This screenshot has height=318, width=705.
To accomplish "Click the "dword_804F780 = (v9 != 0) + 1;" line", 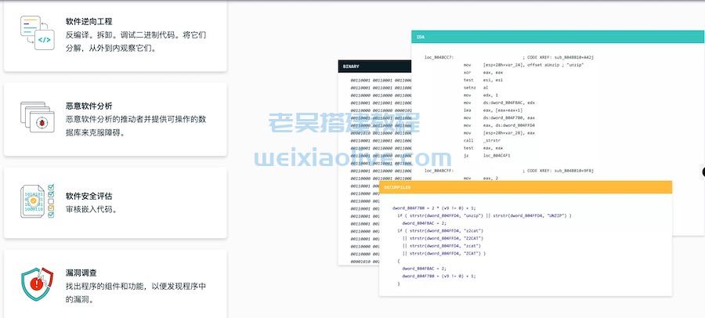I will pos(439,276).
